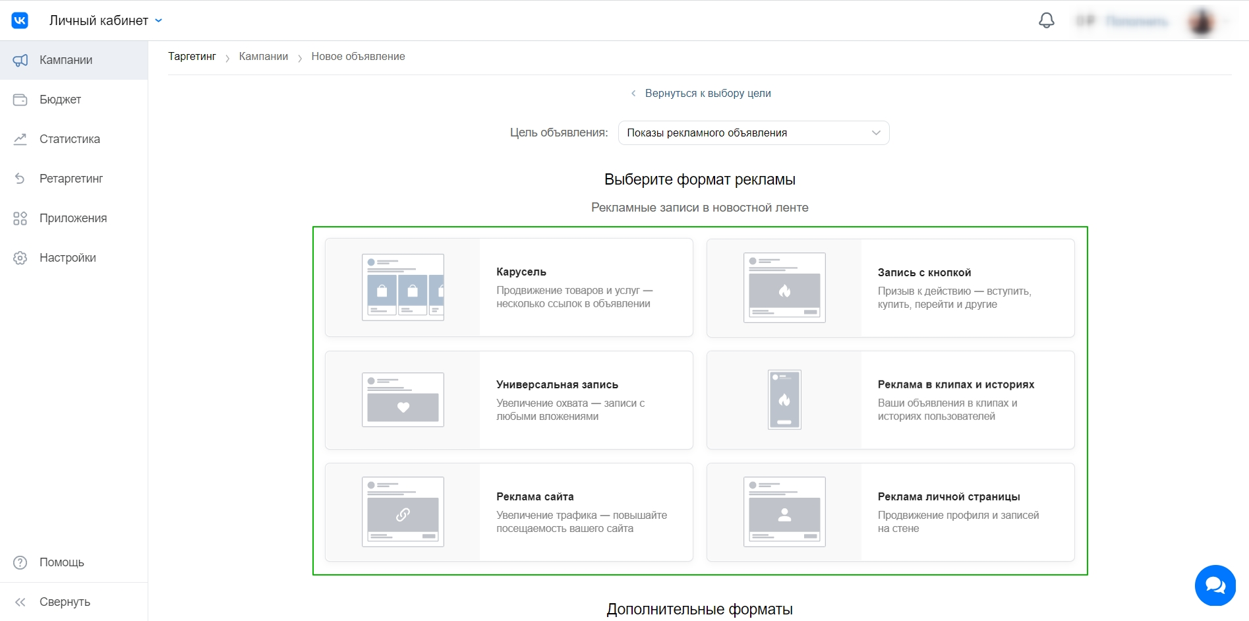The height and width of the screenshot is (621, 1249).
Task: Click the Реклама личной страницы profile thumbnail
Action: 784,512
